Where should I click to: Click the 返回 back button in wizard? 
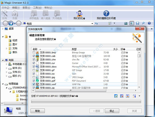(x=96, y=111)
